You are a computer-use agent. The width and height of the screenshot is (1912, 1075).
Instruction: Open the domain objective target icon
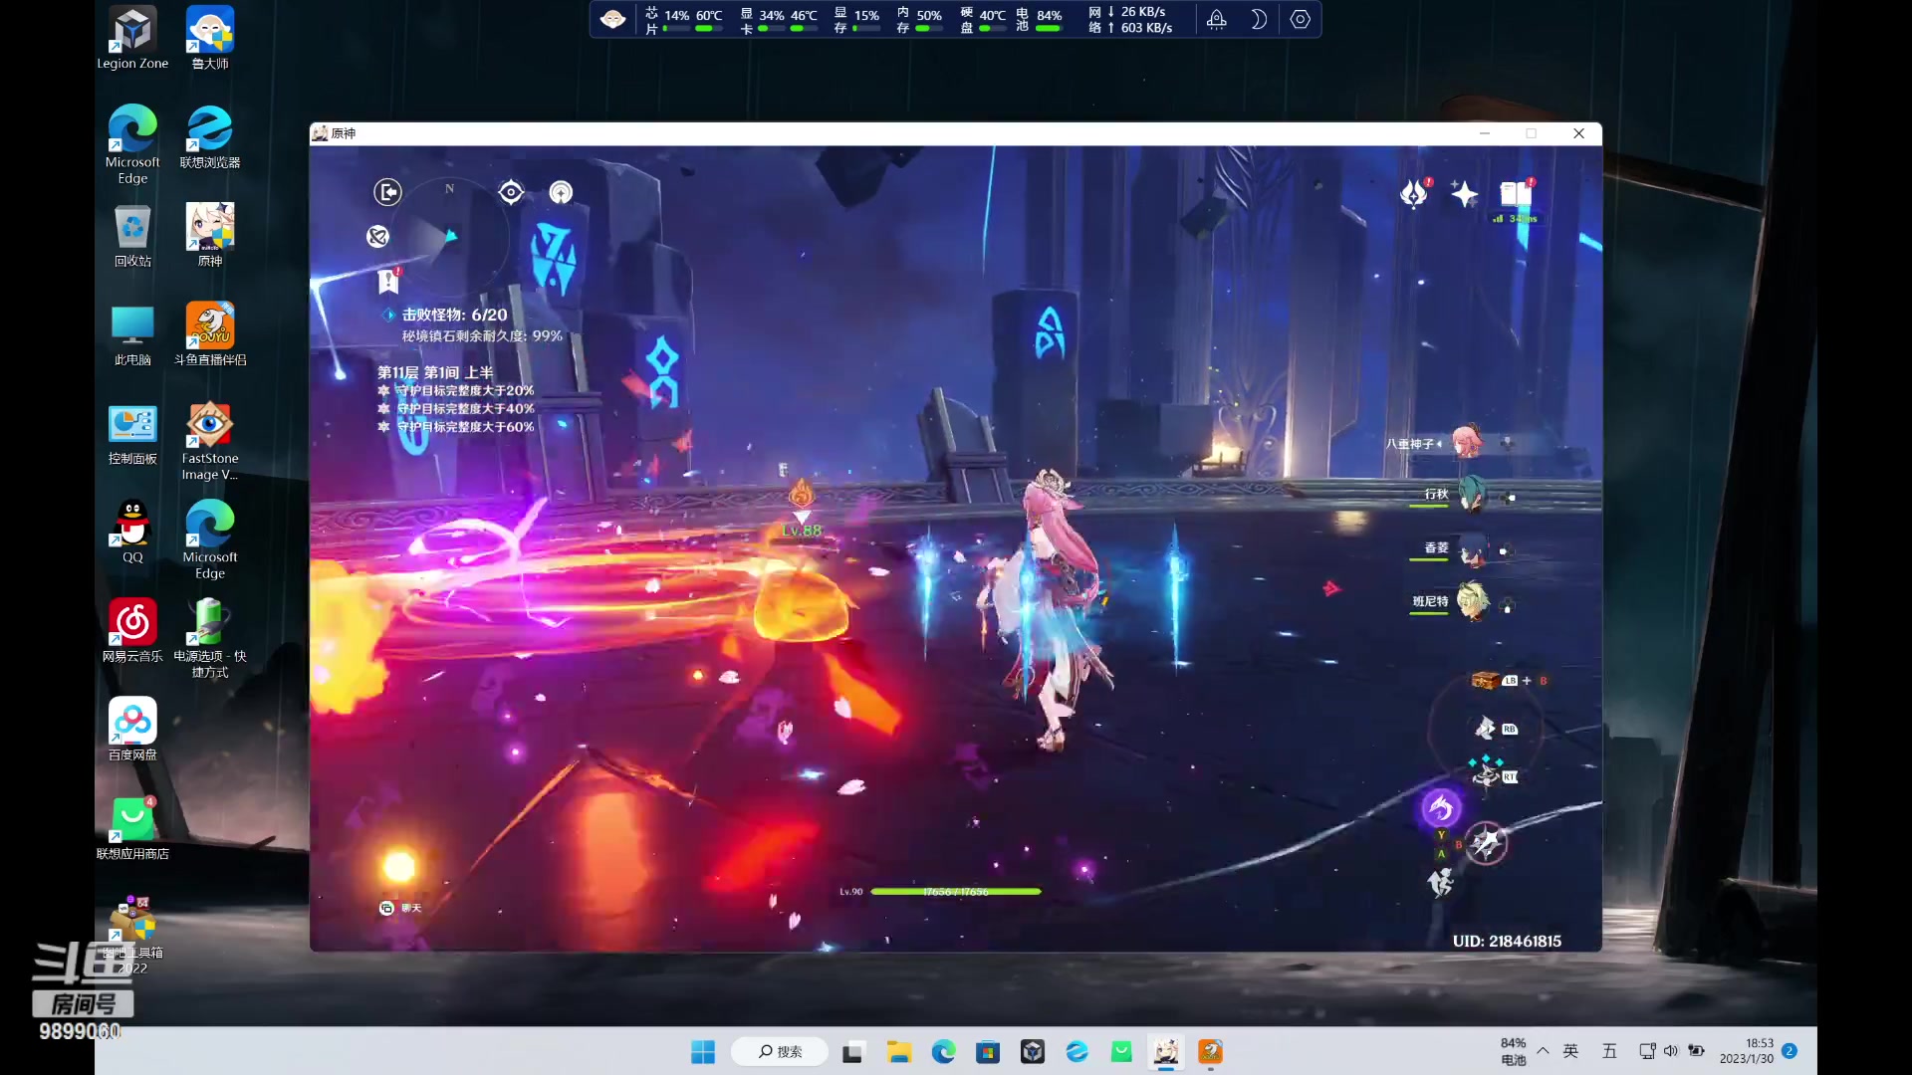[x=511, y=192]
